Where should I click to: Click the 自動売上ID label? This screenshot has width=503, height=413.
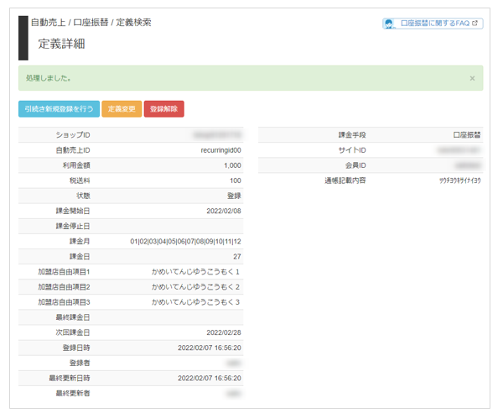coord(73,150)
